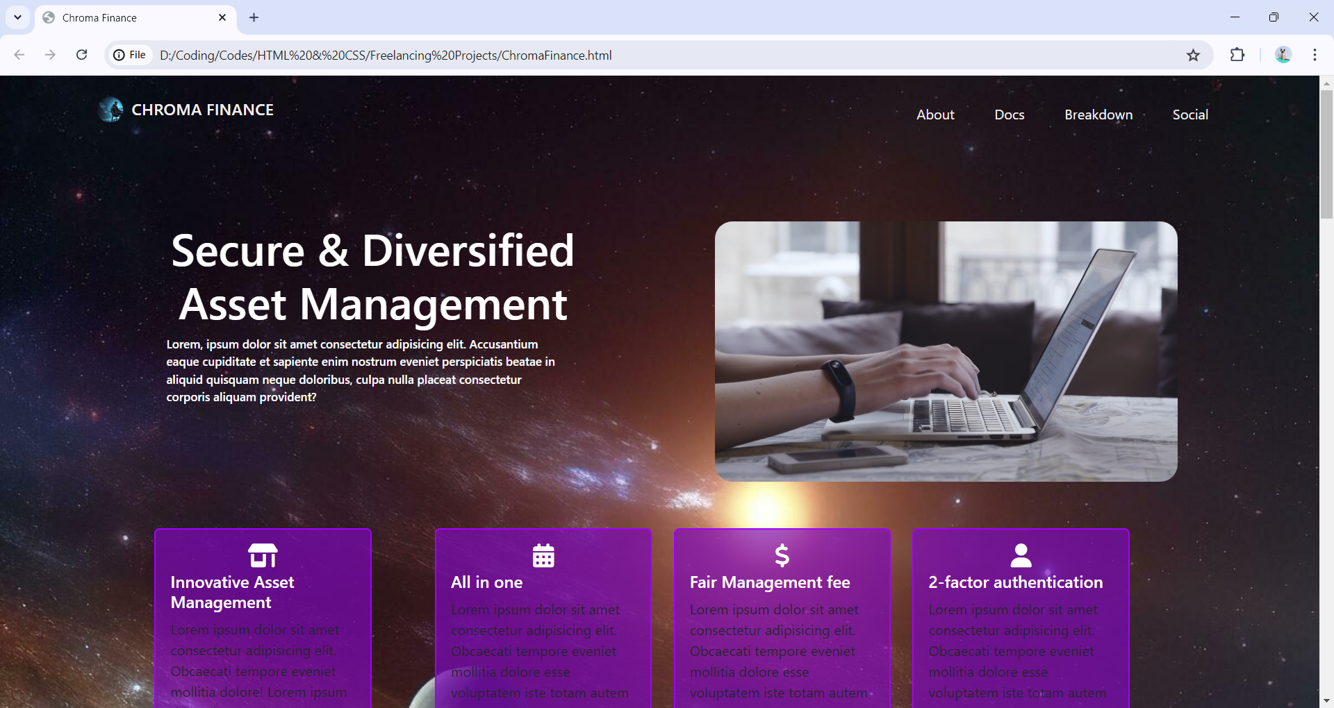Click the vertical scrollbar thumb
1334x708 pixels.
coord(1326,154)
